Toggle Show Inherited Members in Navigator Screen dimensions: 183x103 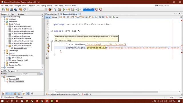click(3, 94)
